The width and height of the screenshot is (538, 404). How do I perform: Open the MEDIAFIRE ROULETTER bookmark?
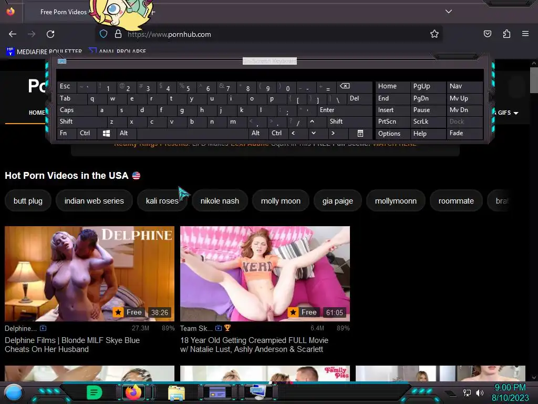(44, 52)
